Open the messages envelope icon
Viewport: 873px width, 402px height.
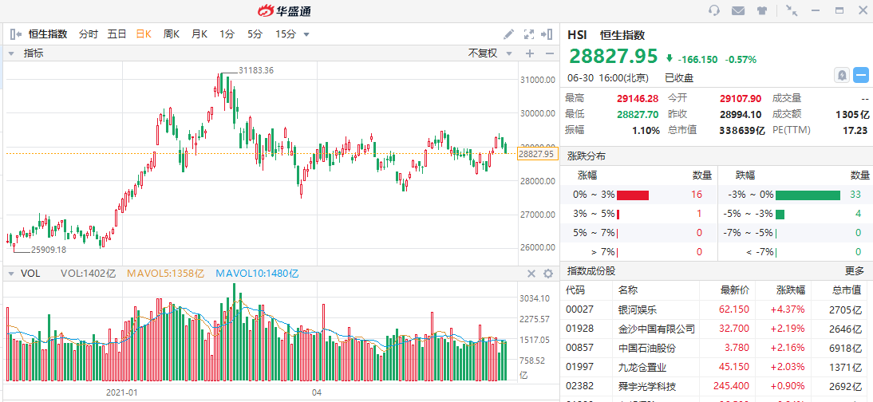tap(738, 10)
